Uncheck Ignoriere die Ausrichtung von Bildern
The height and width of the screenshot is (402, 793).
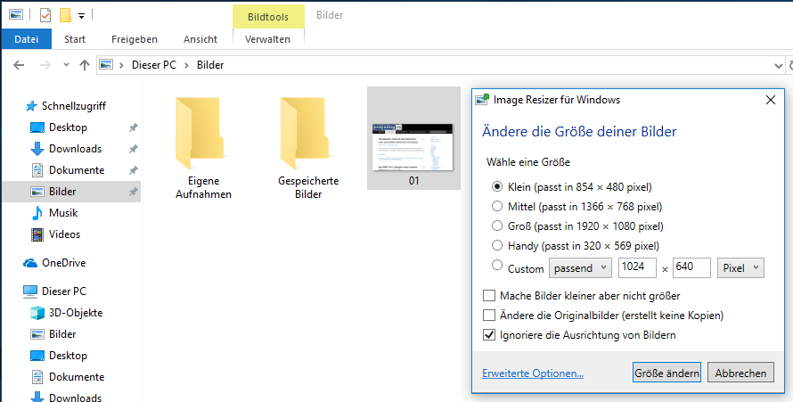pyautogui.click(x=488, y=335)
